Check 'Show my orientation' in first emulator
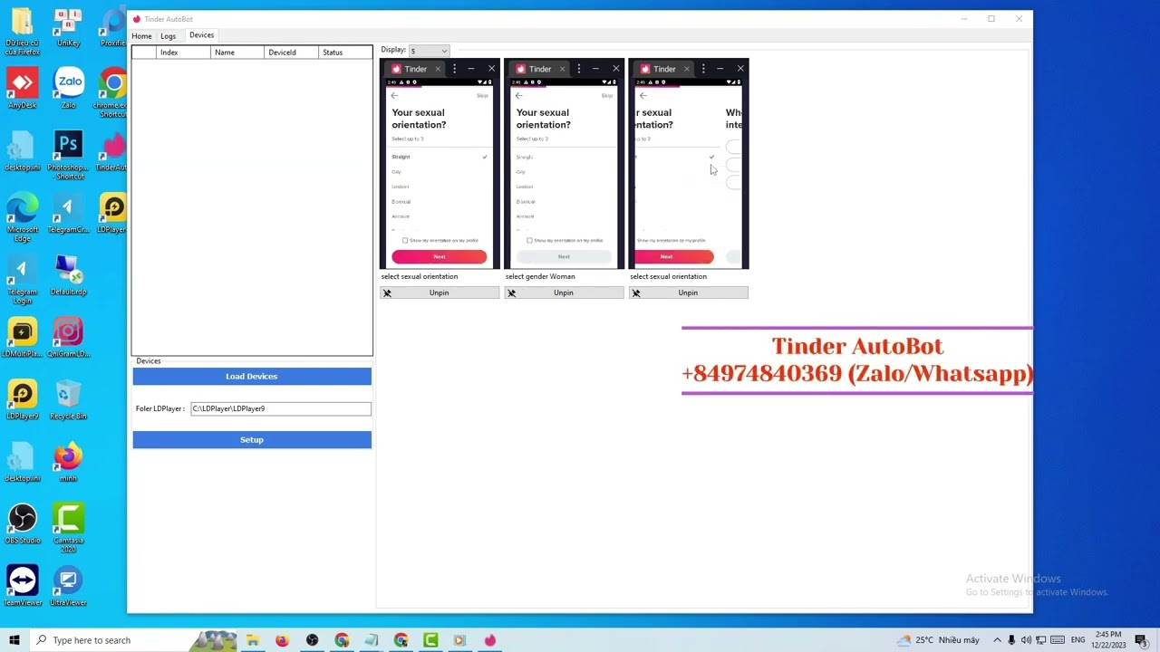This screenshot has height=652, width=1160. click(405, 240)
